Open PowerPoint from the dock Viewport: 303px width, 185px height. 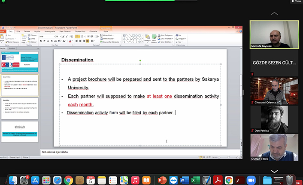coord(162,180)
